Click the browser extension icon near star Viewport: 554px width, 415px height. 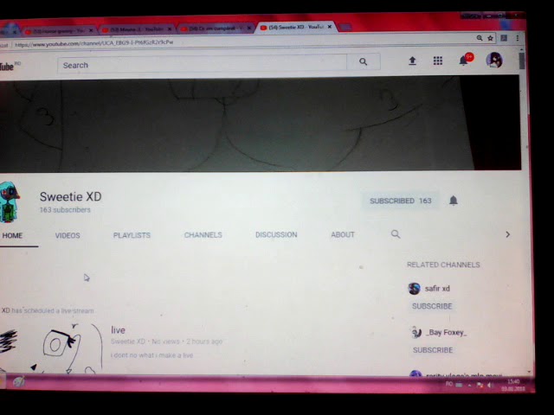tap(504, 38)
